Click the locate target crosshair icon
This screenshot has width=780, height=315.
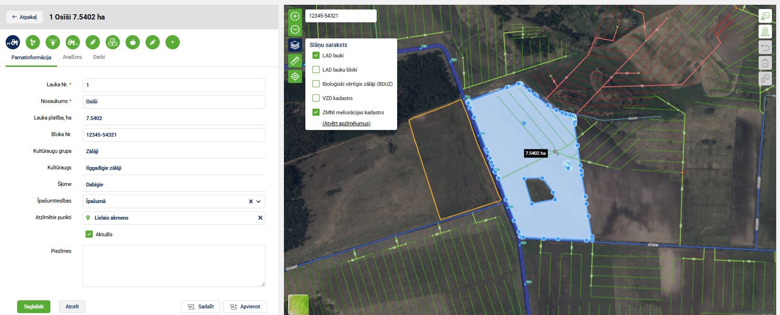pyautogui.click(x=295, y=76)
